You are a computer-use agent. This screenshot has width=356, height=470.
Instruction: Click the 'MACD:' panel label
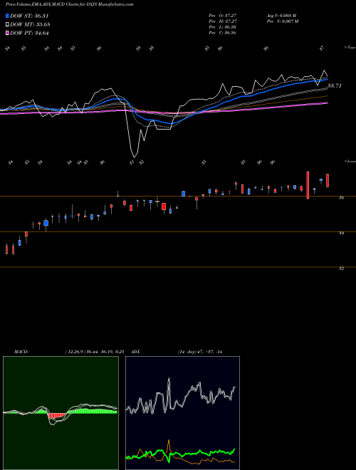click(x=21, y=352)
